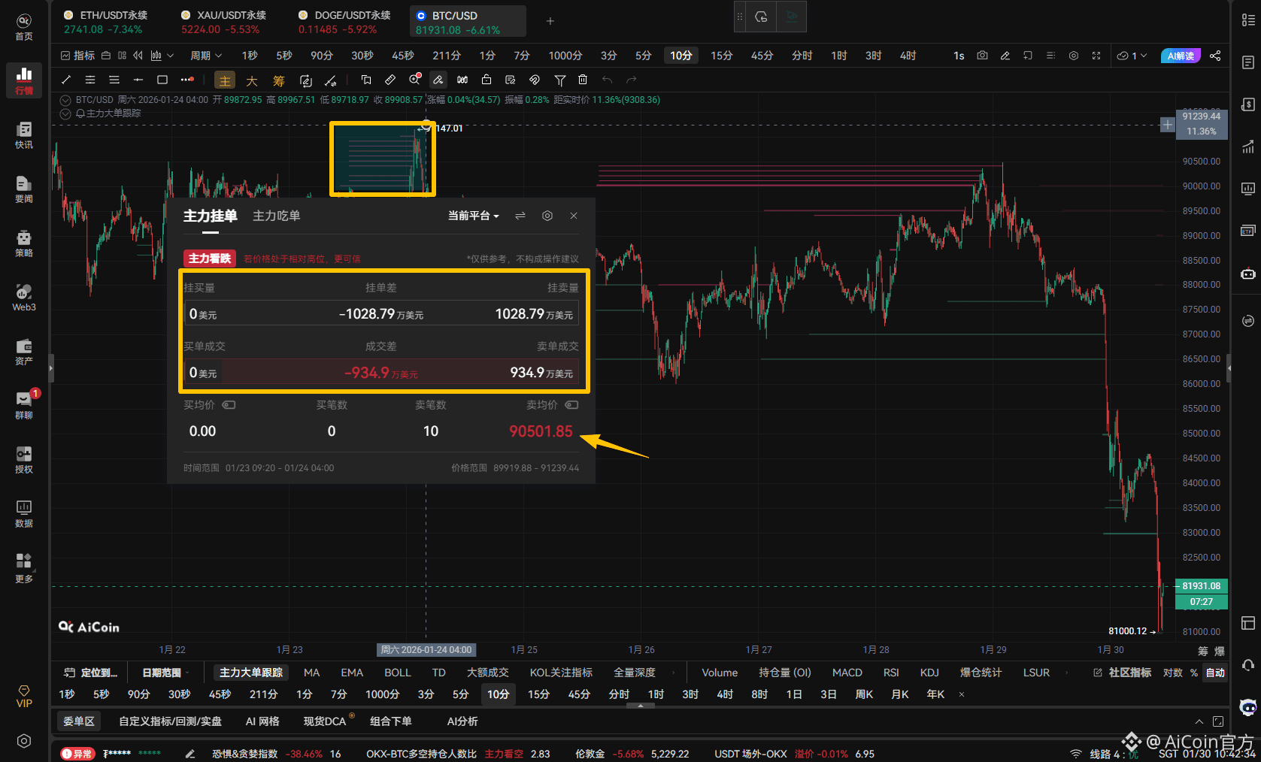Click the camera screenshot icon in chart toolbar
Viewport: 1261px width, 762px height.
[x=982, y=56]
